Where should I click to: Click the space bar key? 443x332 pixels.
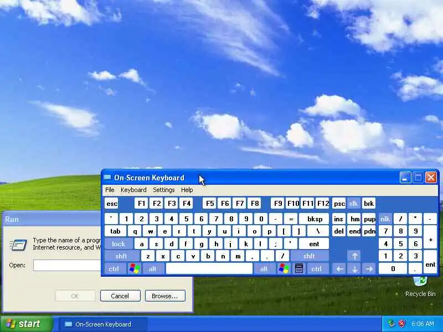coord(209,268)
